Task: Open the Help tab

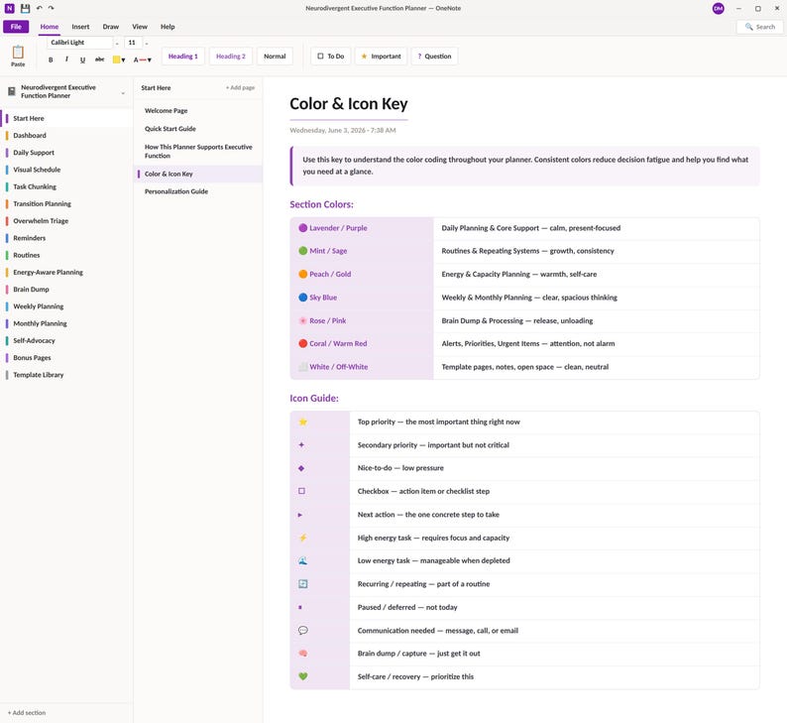Action: 168,27
